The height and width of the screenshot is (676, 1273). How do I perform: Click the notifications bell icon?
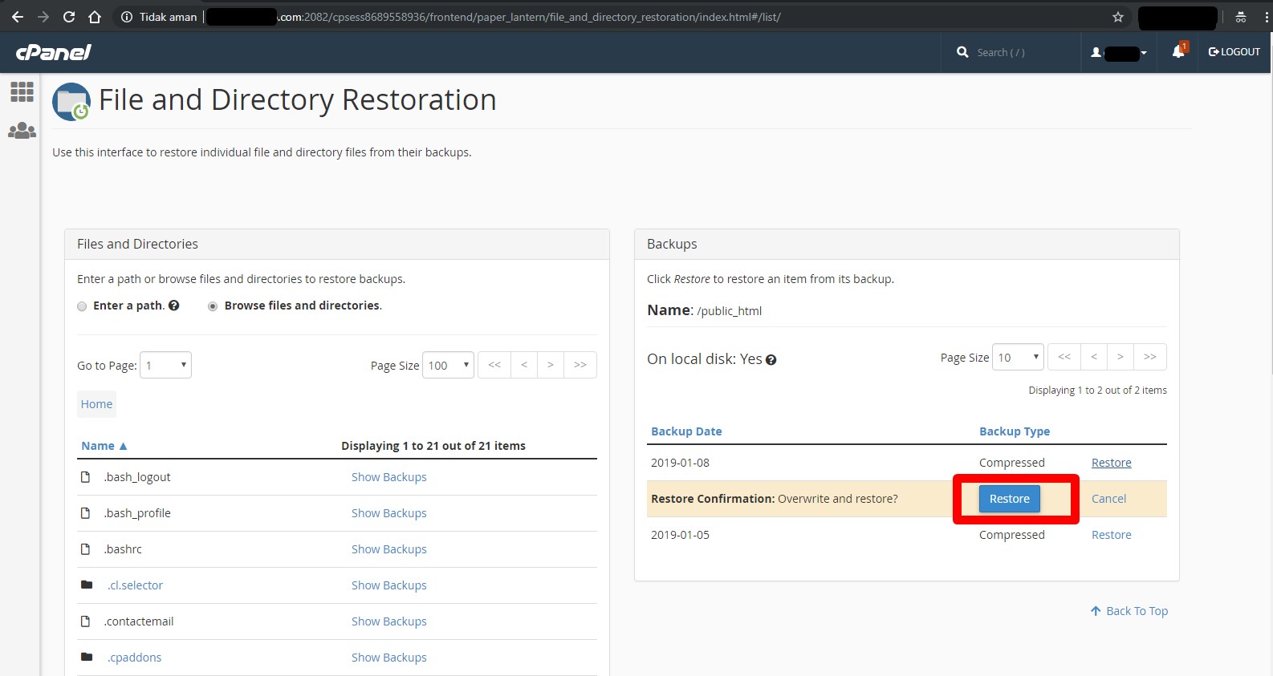[x=1177, y=51]
